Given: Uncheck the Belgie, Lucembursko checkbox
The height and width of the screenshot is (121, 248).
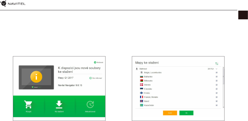Looking at the screenshot, I should tap(217, 73).
